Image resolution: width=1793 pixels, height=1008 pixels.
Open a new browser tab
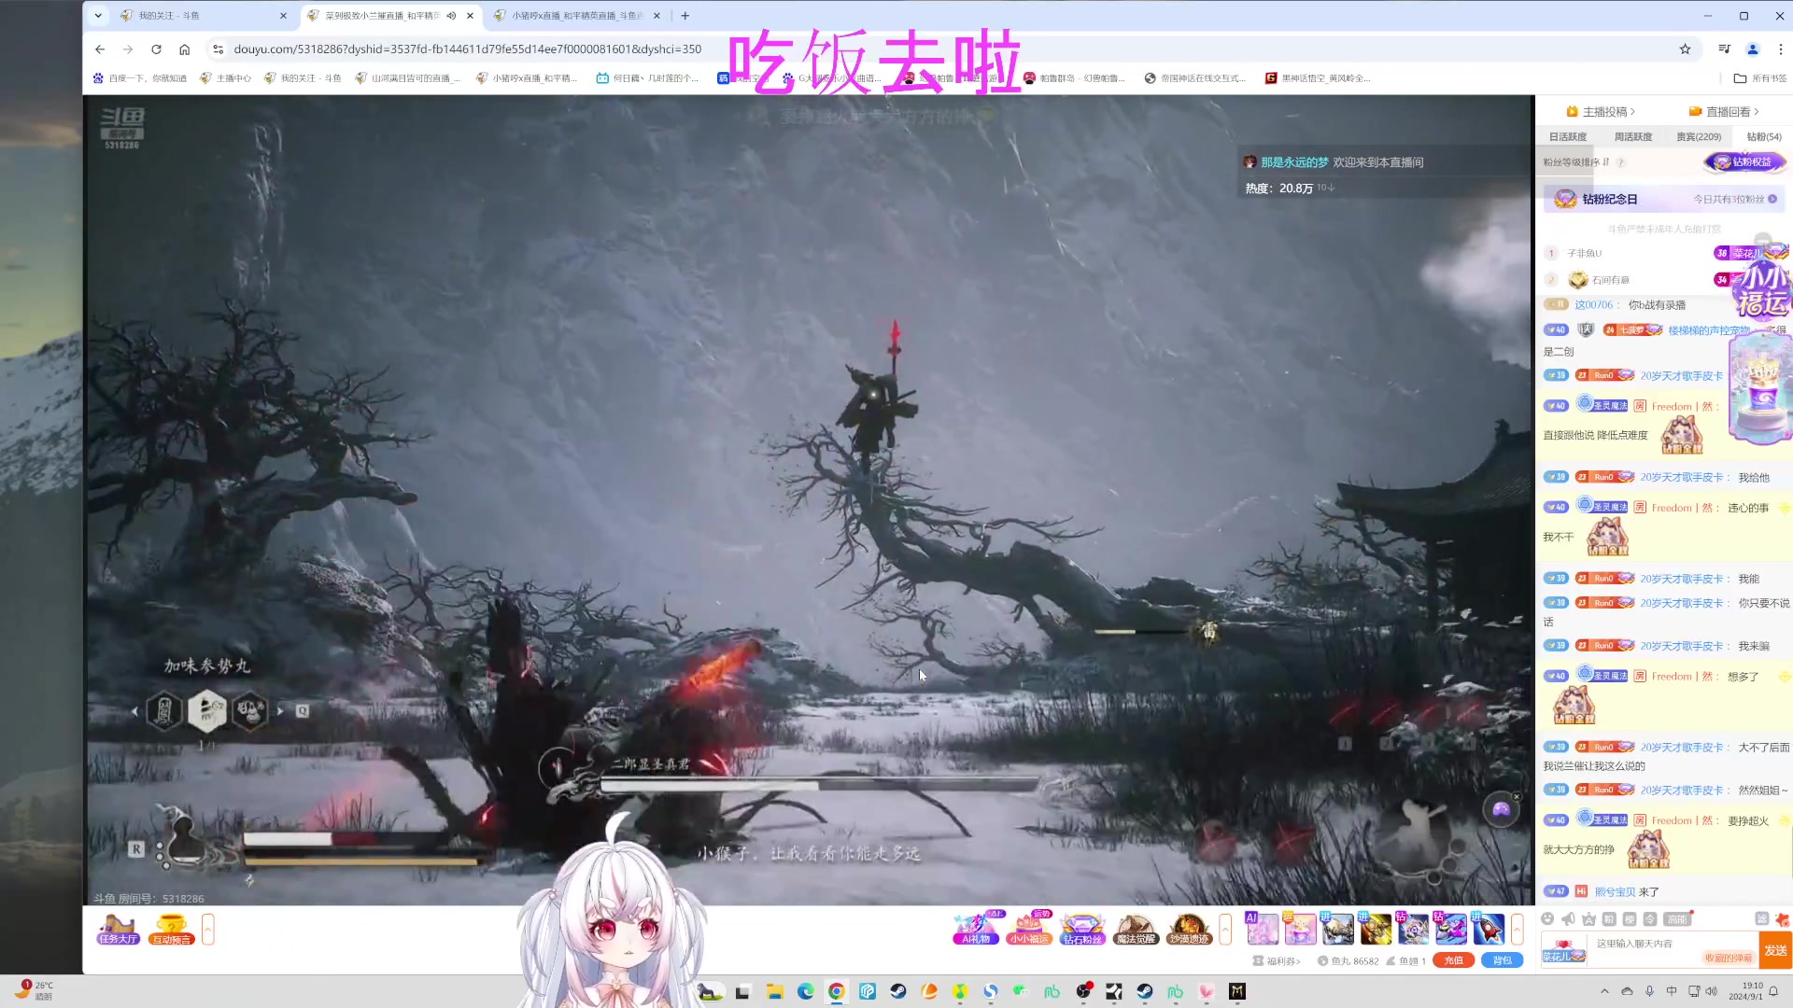[x=685, y=15]
